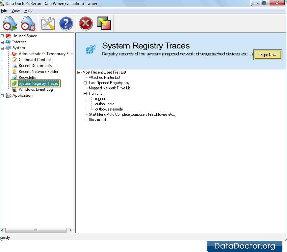Click right arrow of tree scrollbar
The width and height of the screenshot is (287, 252).
click(71, 230)
